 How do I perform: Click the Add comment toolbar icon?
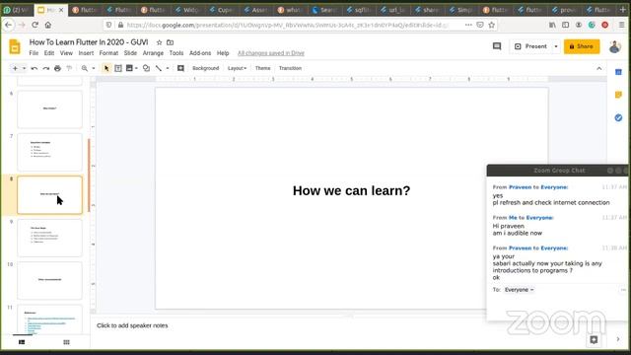click(x=180, y=68)
